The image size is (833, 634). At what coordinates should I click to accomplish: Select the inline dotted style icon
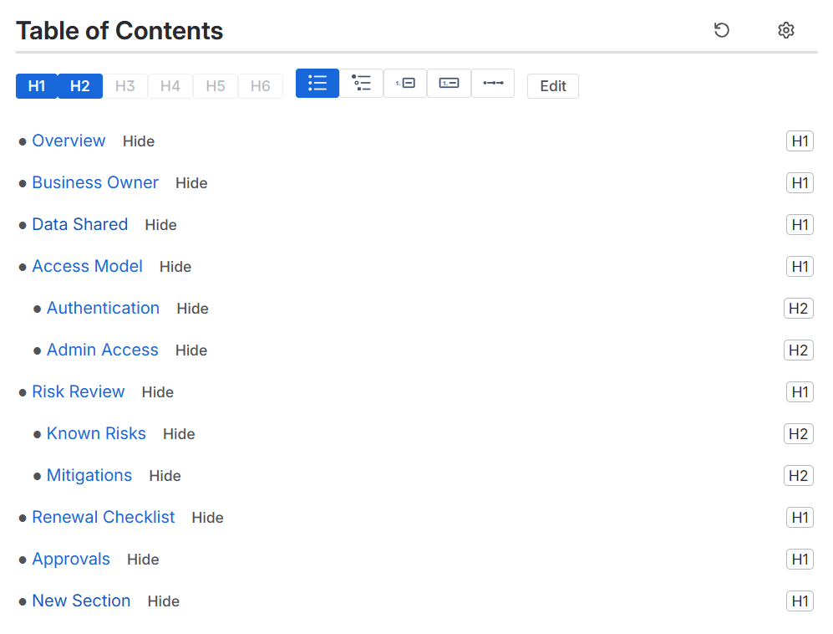[x=493, y=83]
